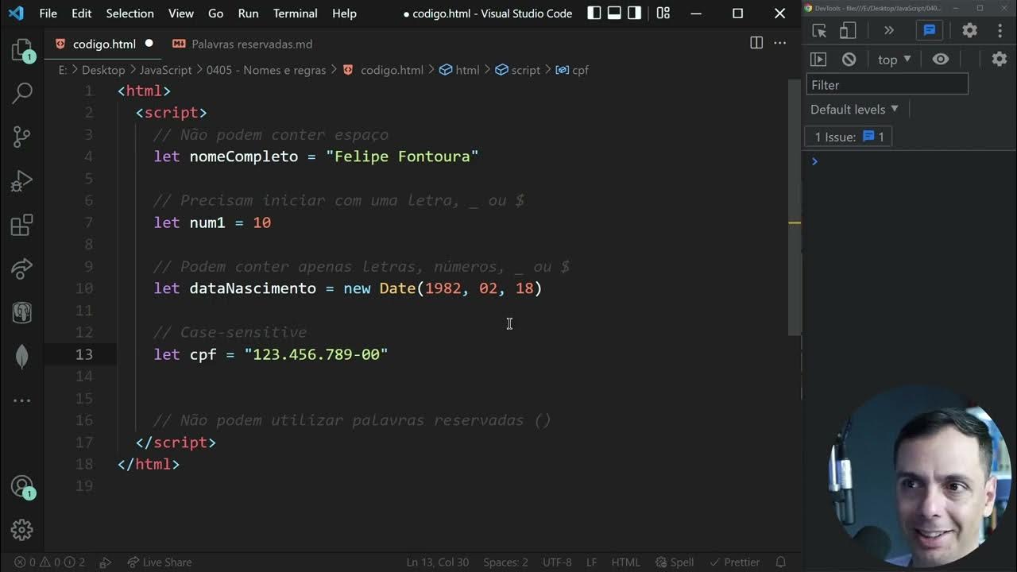Image resolution: width=1017 pixels, height=572 pixels.
Task: Toggle Panel layout icon in title bar
Action: click(x=614, y=13)
